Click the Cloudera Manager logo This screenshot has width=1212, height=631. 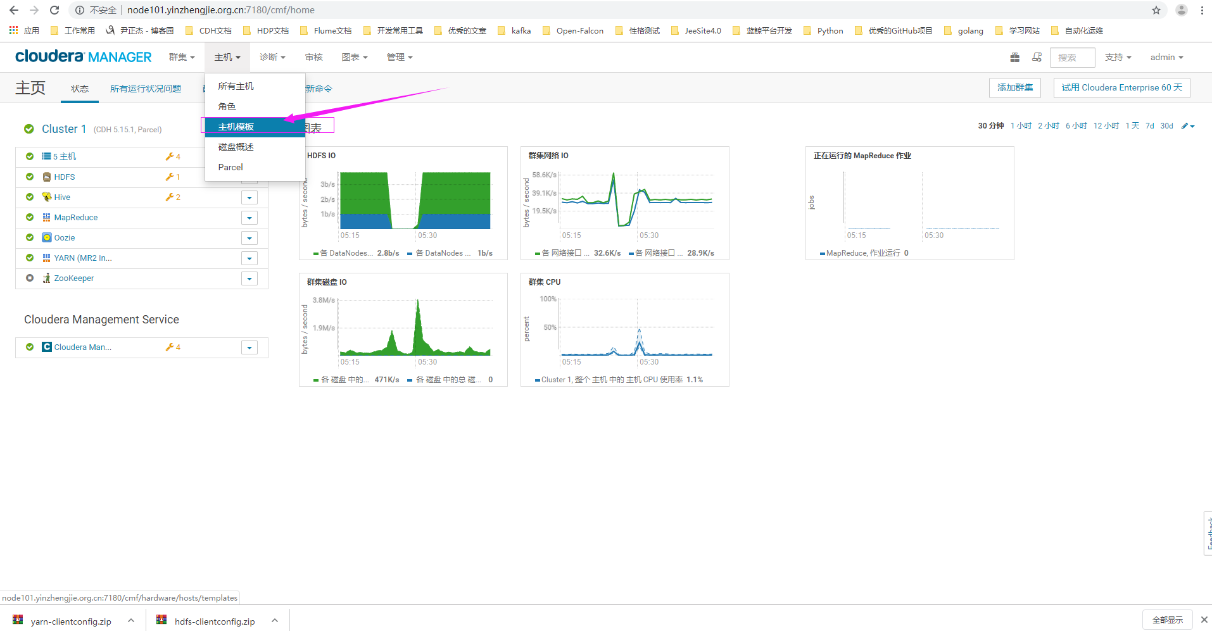coord(84,57)
